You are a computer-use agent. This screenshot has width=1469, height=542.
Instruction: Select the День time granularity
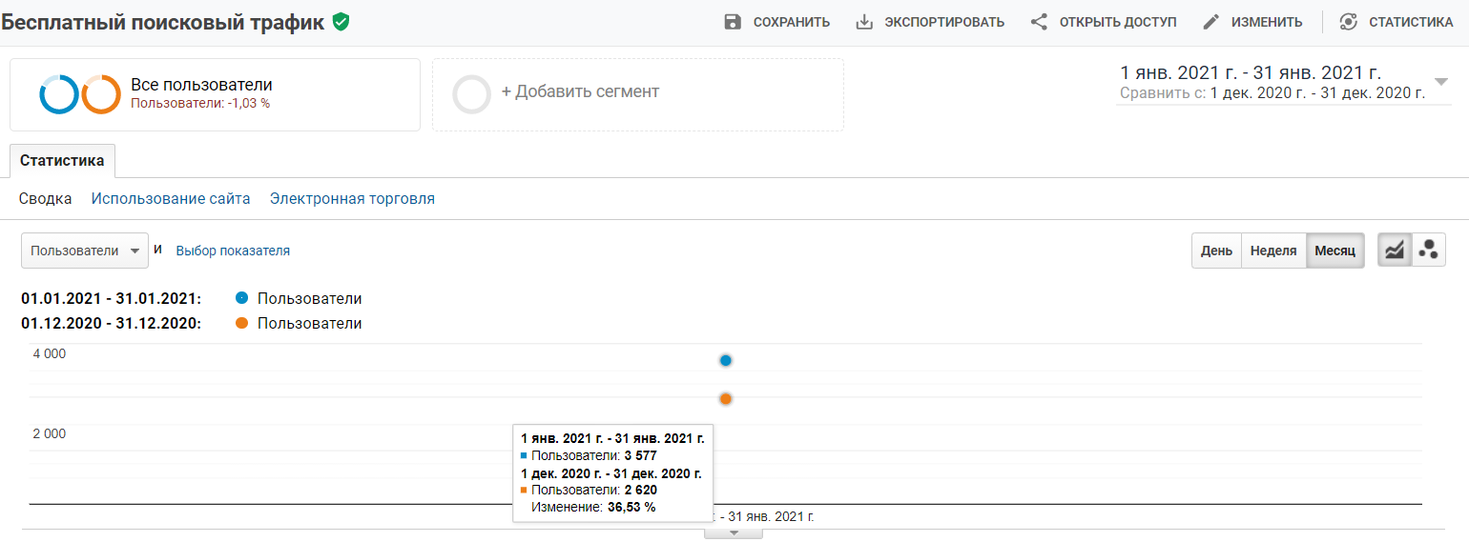point(1216,251)
